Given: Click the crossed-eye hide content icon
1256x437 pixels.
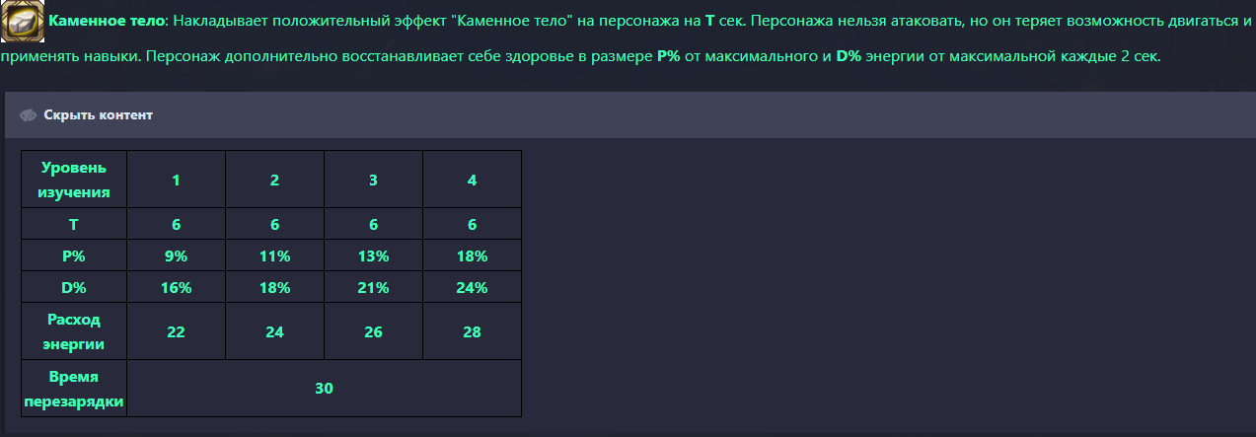Looking at the screenshot, I should click(x=28, y=115).
